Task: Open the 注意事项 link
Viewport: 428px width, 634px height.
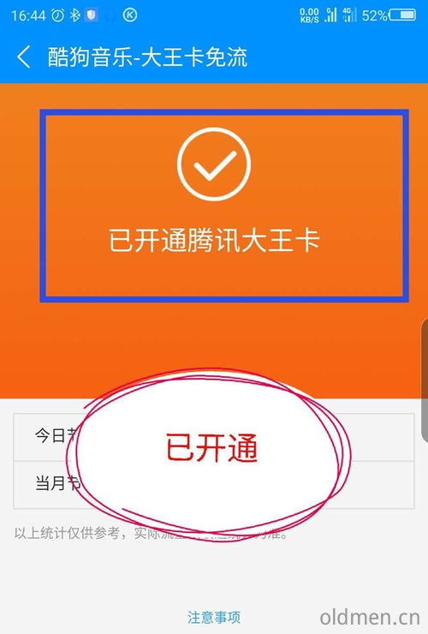Action: click(x=214, y=617)
